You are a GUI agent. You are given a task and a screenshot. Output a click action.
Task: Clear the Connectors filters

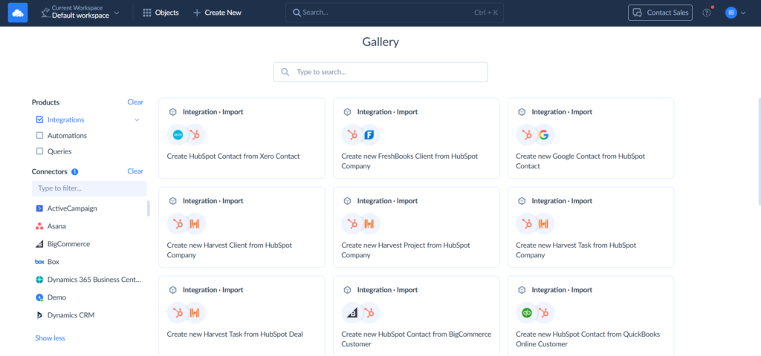[135, 171]
